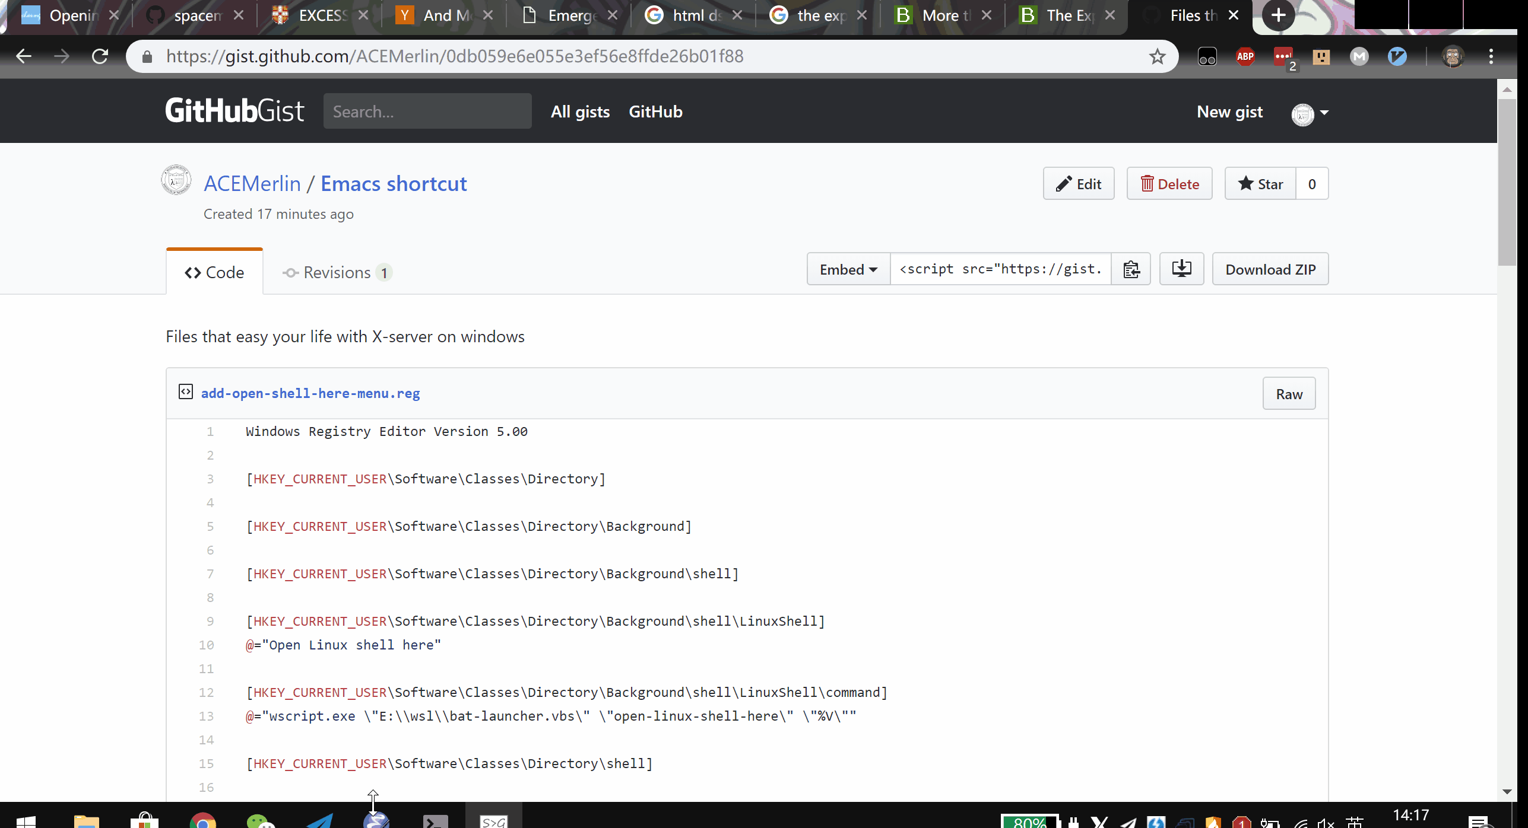The width and height of the screenshot is (1528, 828).
Task: Reload the current page
Action: tap(100, 56)
